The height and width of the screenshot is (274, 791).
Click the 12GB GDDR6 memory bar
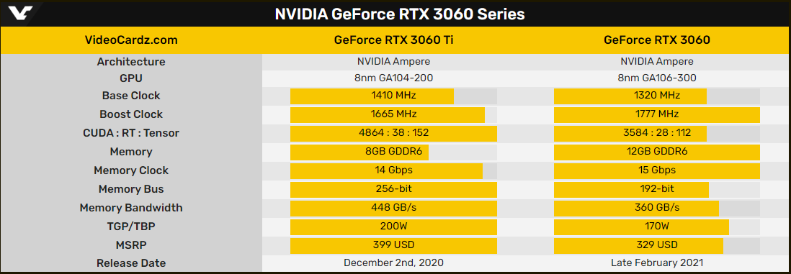pyautogui.click(x=657, y=152)
